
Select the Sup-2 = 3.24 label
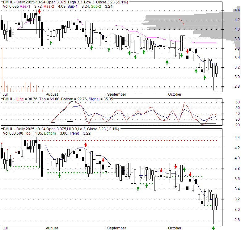coord(102,6)
